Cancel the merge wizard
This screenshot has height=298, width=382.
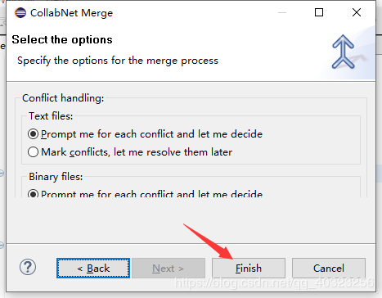tap(329, 269)
